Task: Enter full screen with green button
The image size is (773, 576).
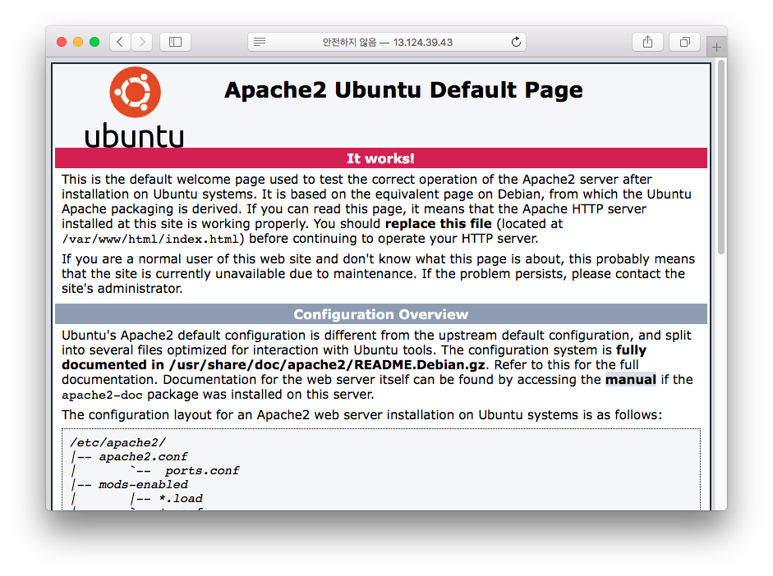Action: (94, 42)
